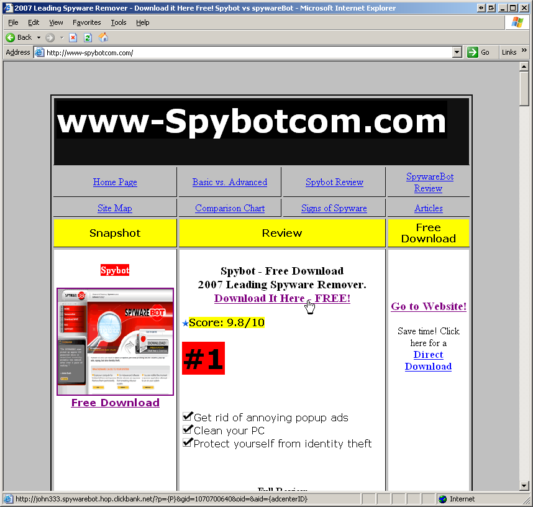Expand the address bar dropdown
The width and height of the screenshot is (533, 507).
tap(457, 52)
